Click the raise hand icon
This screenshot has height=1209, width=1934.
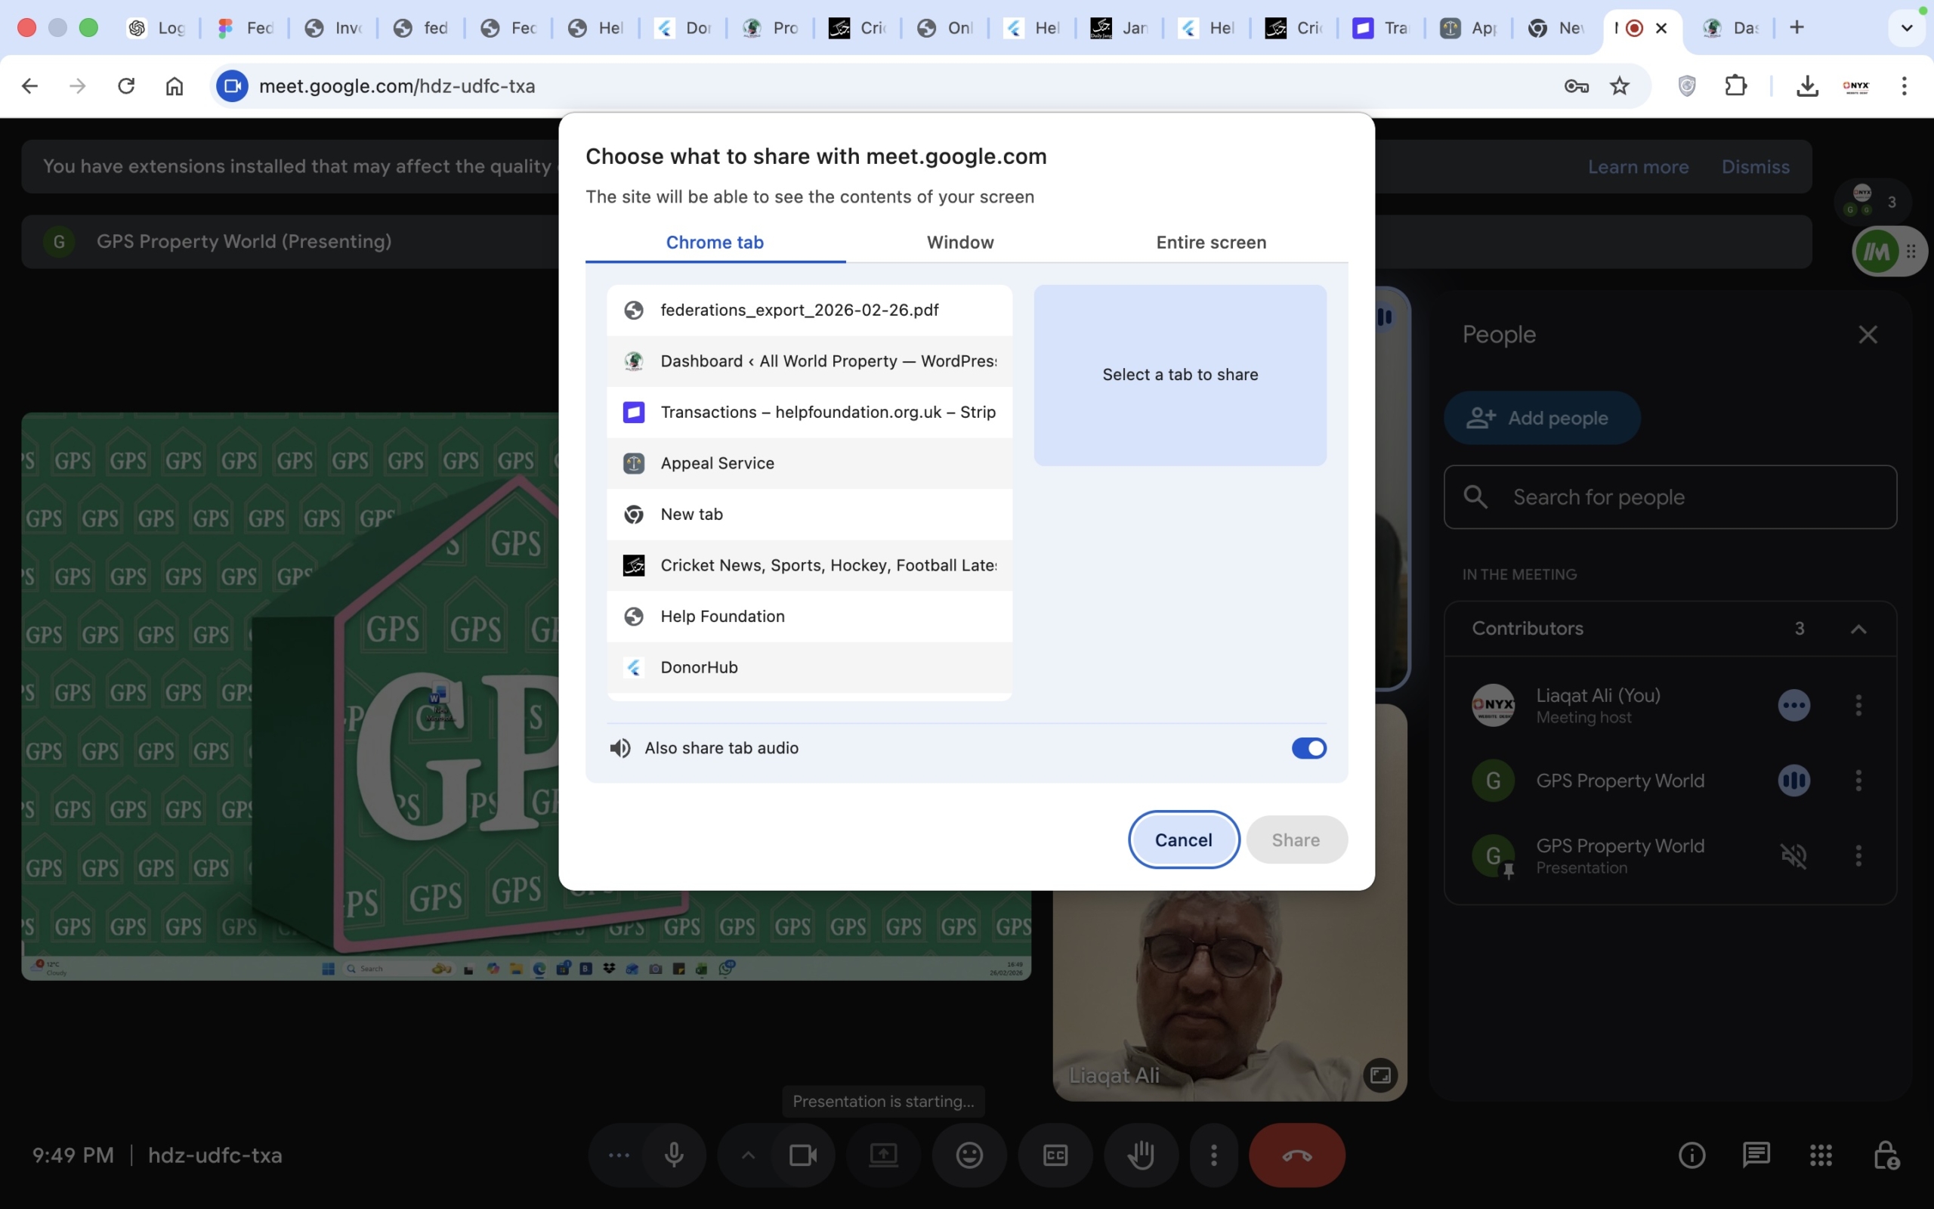pyautogui.click(x=1141, y=1155)
